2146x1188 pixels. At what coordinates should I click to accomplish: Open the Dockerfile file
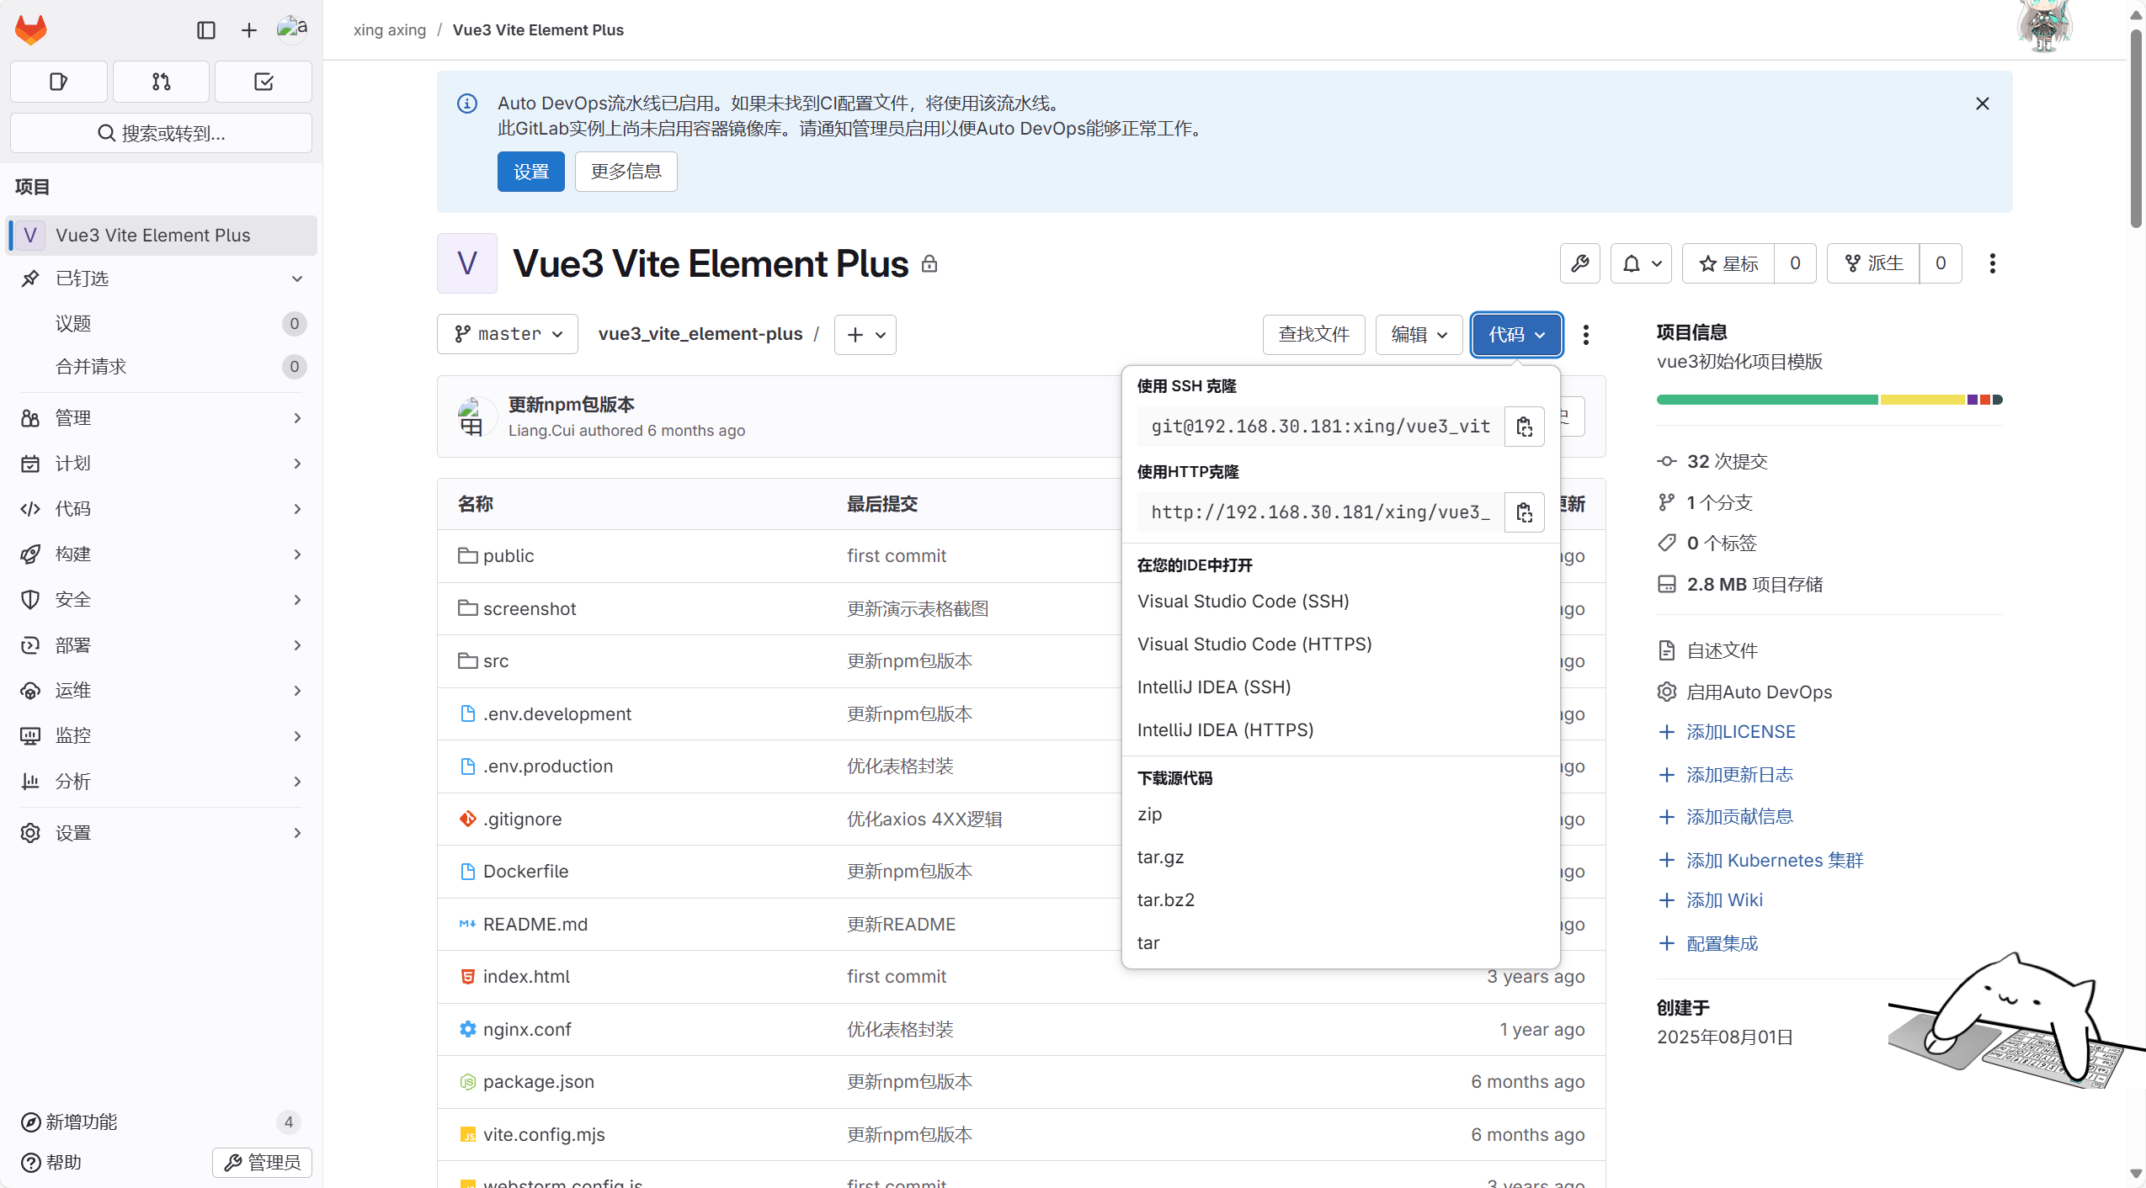point(525,872)
